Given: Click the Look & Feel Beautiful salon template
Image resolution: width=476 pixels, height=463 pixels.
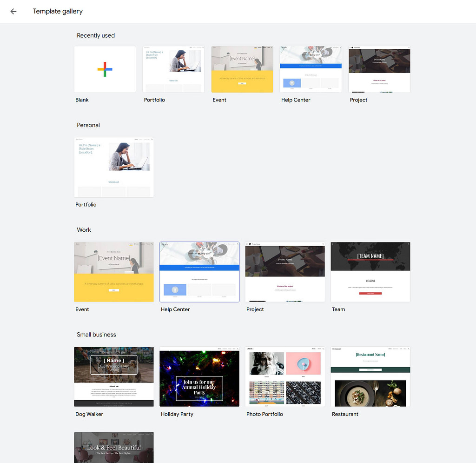Looking at the screenshot, I should point(113,447).
